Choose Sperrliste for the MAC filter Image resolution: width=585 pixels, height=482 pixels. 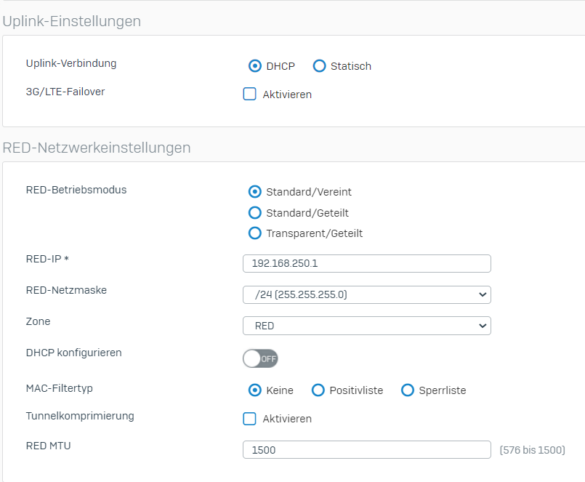[x=408, y=390]
